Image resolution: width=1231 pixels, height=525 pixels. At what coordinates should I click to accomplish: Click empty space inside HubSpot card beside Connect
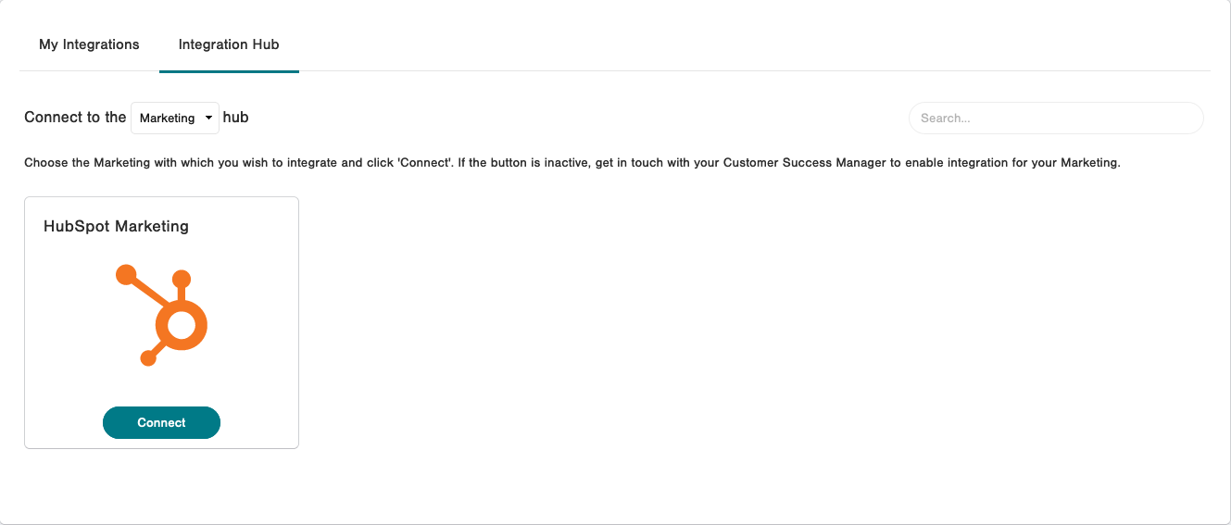click(x=259, y=422)
